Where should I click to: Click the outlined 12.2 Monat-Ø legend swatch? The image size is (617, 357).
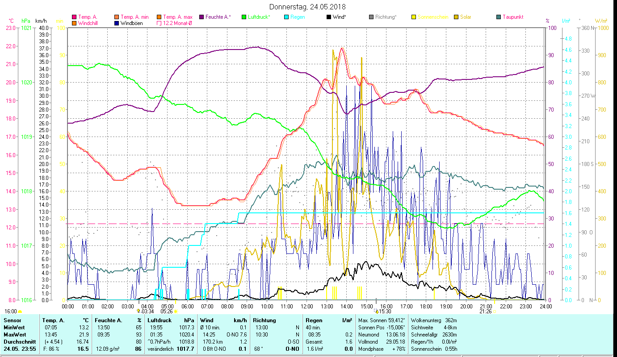159,23
